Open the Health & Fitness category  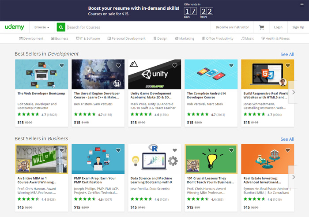click(275, 38)
